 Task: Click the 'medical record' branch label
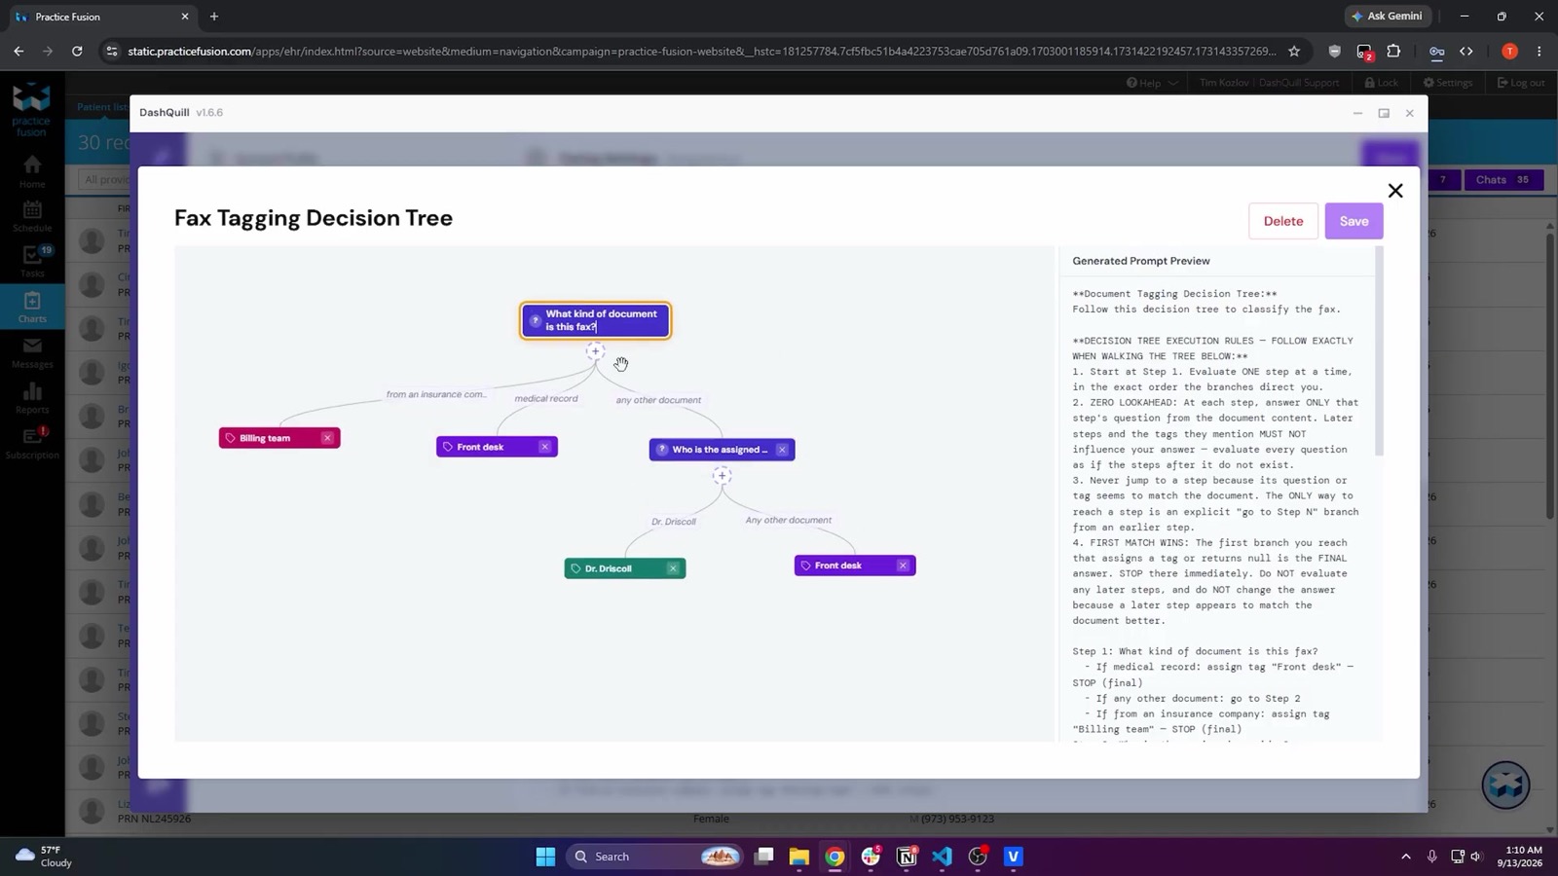pyautogui.click(x=546, y=398)
